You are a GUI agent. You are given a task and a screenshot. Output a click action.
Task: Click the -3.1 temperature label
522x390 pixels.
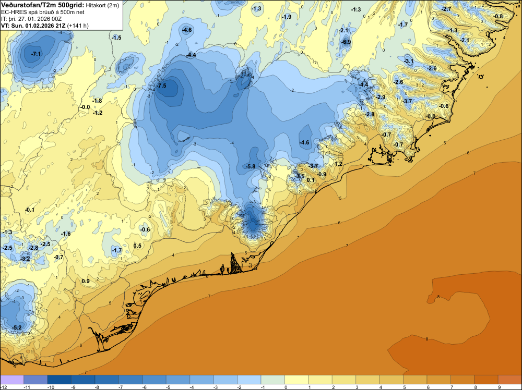click(x=409, y=61)
